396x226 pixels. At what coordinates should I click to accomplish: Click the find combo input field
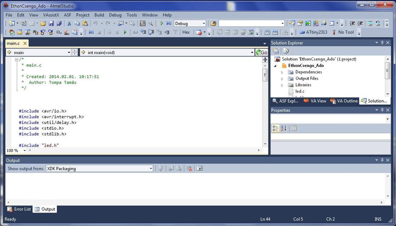click(x=249, y=24)
